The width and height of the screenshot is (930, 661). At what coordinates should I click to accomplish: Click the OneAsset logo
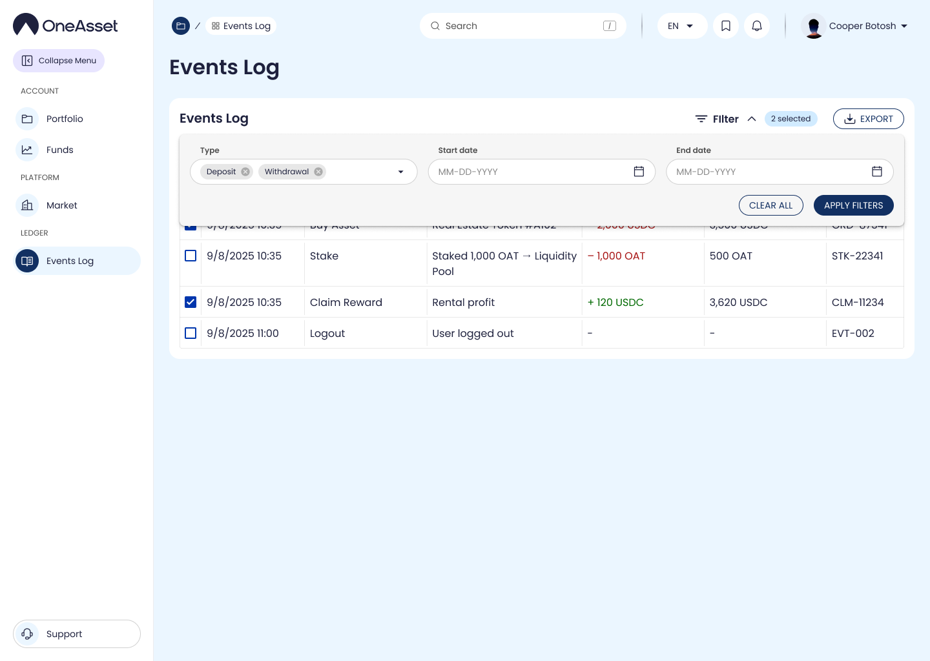point(65,25)
